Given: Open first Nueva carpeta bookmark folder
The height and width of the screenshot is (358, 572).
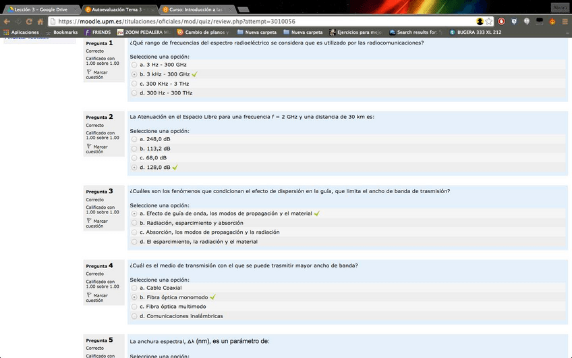Looking at the screenshot, I should click(257, 32).
